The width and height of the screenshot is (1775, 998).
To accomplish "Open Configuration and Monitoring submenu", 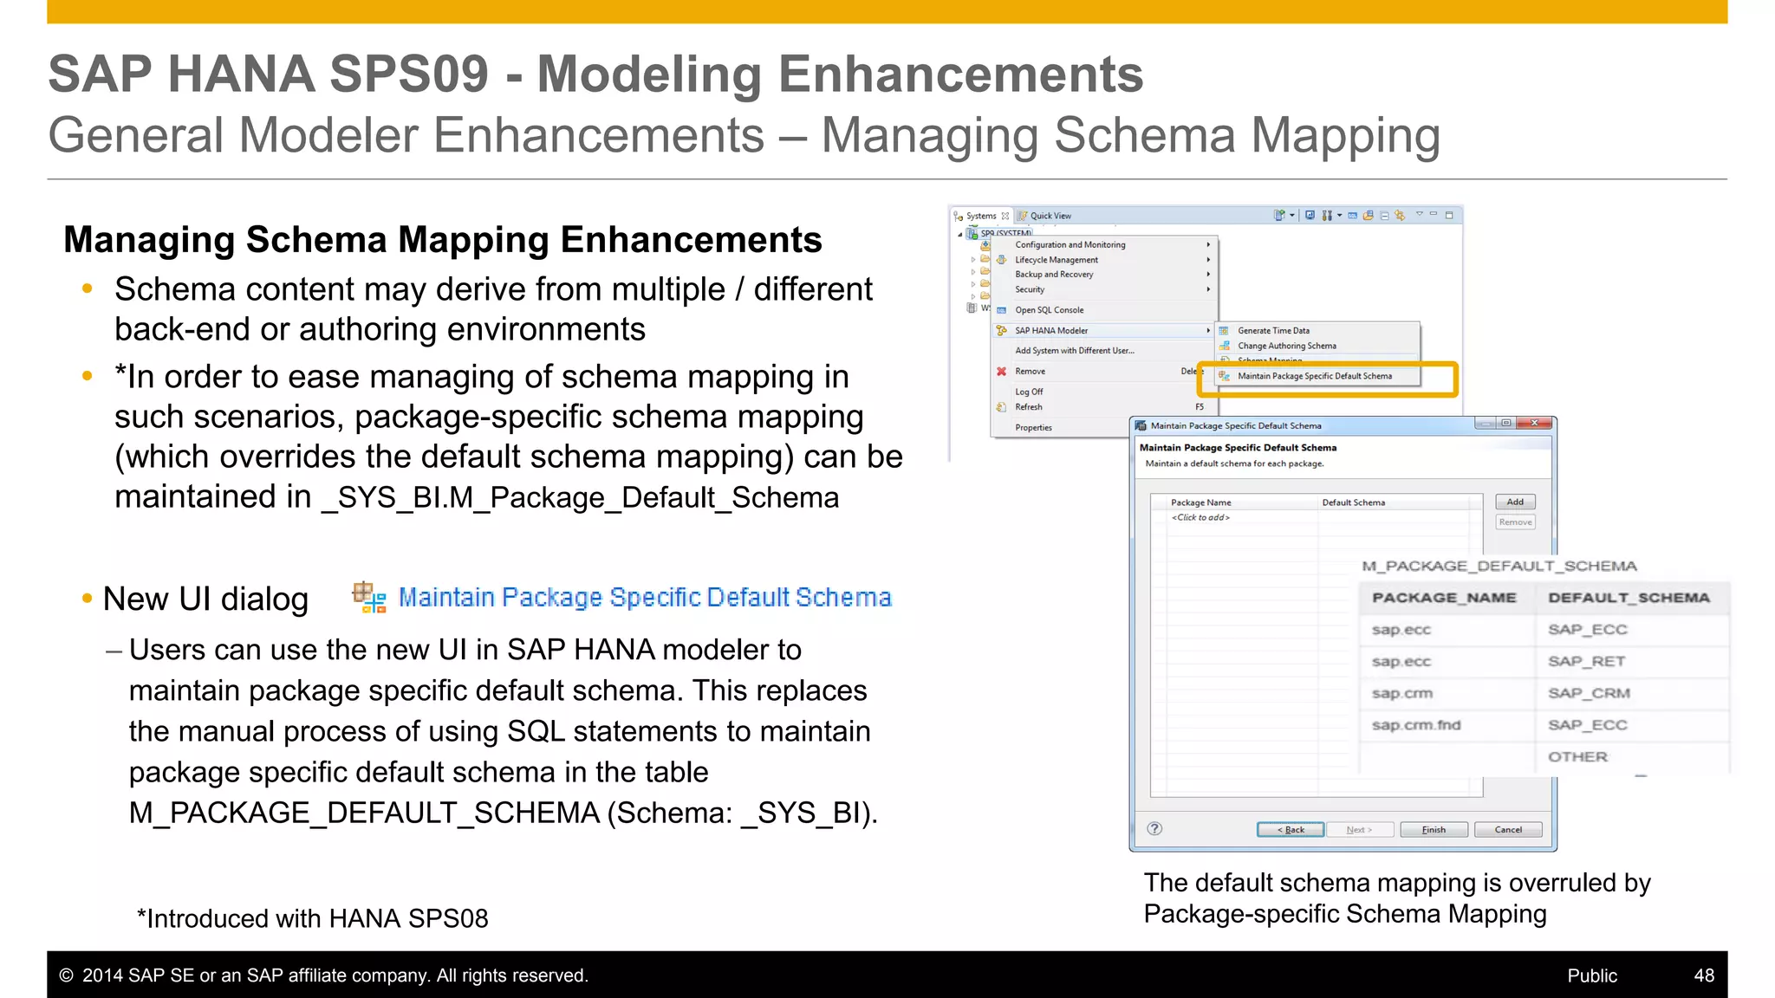I will click(1104, 245).
